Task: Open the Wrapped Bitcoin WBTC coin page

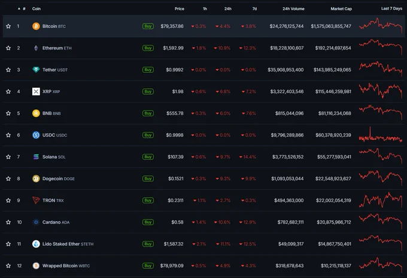Action: pyautogui.click(x=66, y=265)
